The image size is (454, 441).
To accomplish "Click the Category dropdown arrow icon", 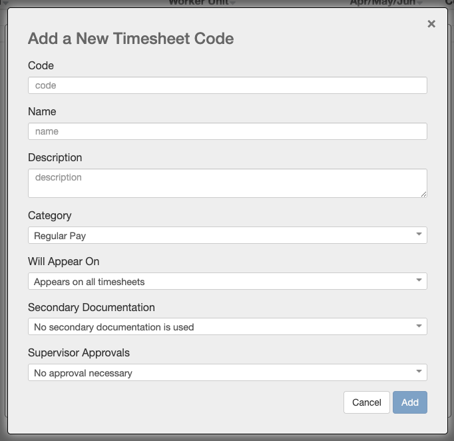I will pyautogui.click(x=419, y=235).
